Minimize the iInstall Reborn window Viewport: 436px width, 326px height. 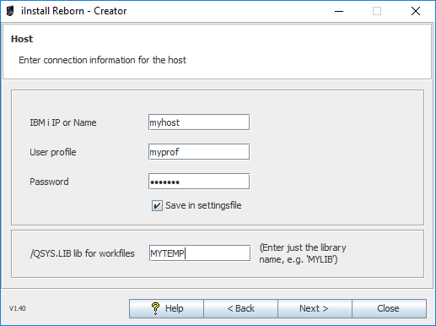(x=339, y=11)
